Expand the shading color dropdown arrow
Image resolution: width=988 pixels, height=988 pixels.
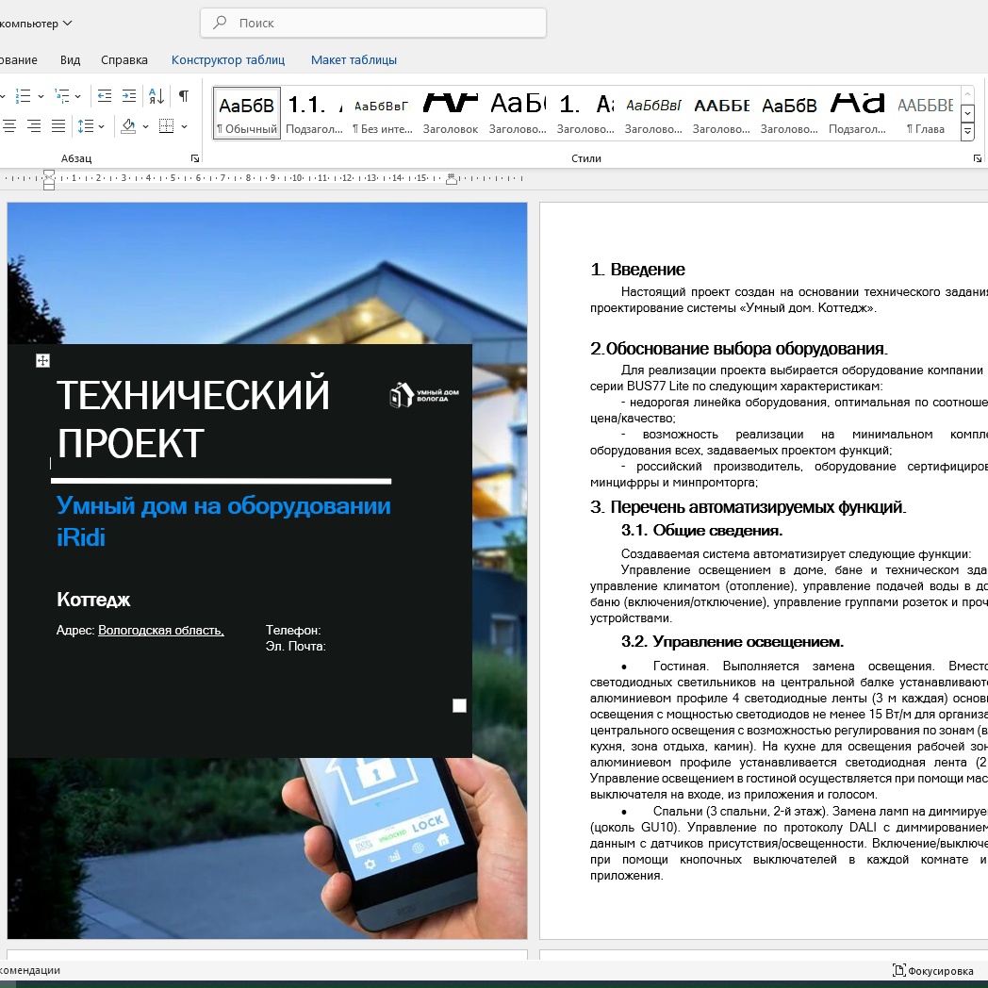click(x=145, y=126)
